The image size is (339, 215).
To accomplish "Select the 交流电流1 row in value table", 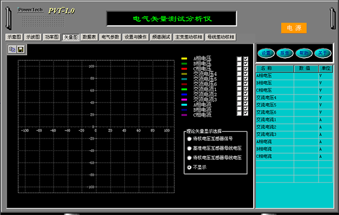I will (294, 119).
